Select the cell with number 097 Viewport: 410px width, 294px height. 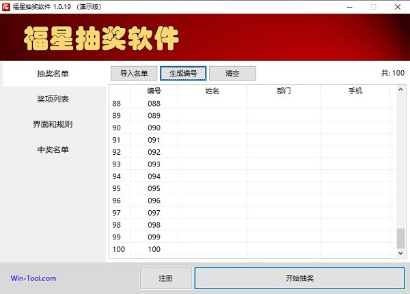coord(154,213)
